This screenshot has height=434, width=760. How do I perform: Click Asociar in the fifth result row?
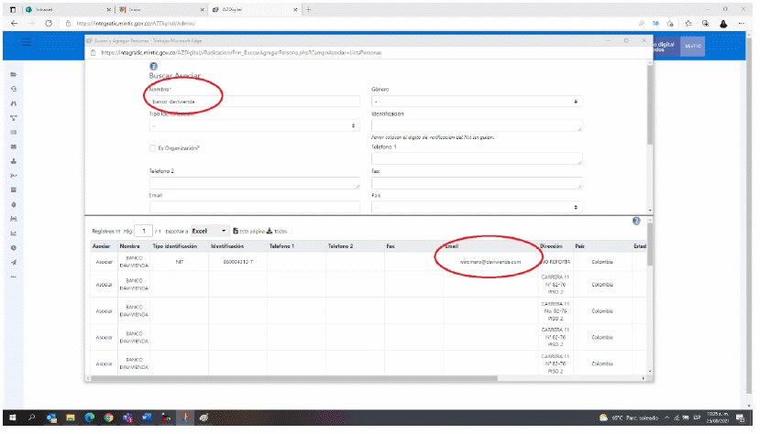pos(104,363)
